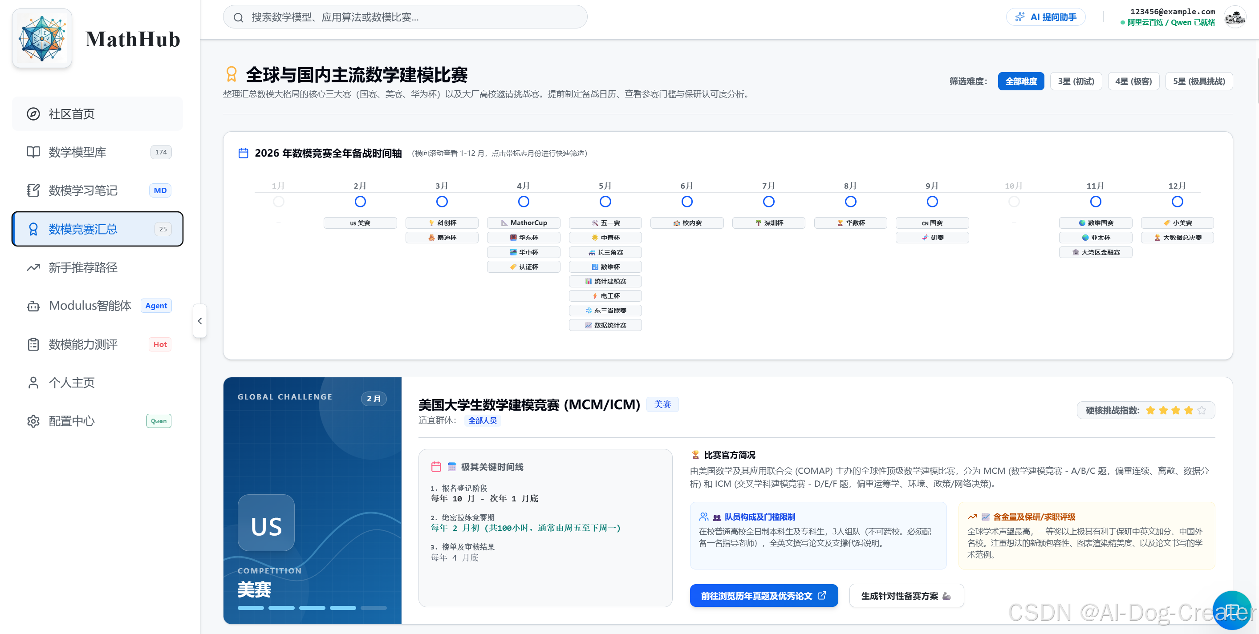
Task: Open the AI 提问助手 button
Action: click(1046, 17)
